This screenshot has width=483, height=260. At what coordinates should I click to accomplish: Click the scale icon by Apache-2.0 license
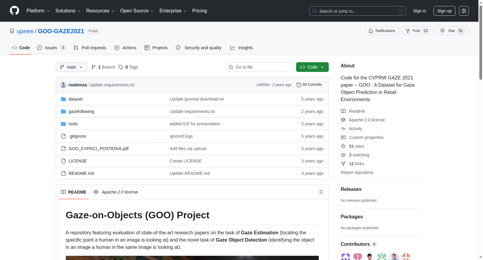click(343, 120)
